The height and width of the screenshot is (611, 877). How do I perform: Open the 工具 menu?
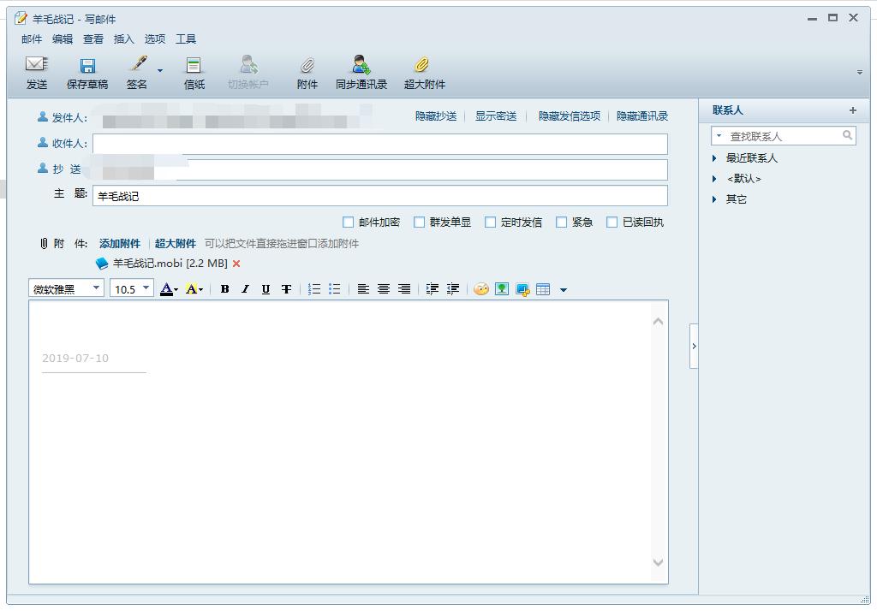tap(186, 39)
